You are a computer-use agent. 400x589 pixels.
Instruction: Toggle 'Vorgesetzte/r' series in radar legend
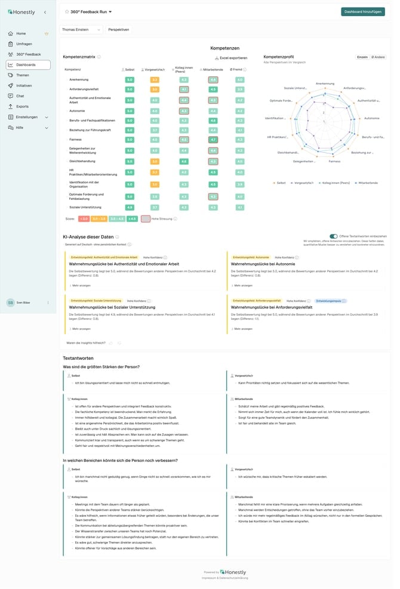(x=302, y=183)
